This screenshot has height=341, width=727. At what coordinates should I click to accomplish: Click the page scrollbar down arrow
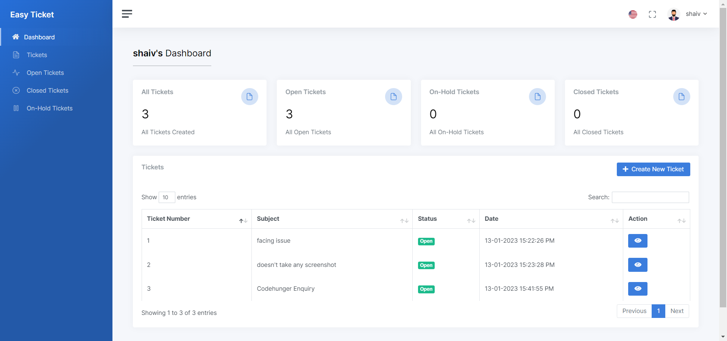tap(723, 336)
